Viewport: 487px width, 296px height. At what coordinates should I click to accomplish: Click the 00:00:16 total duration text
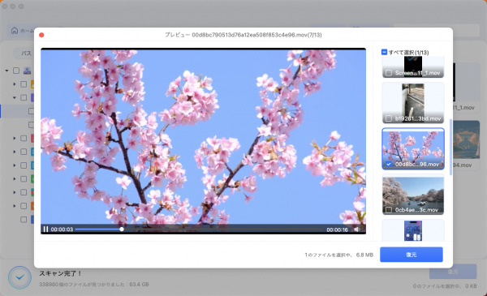(x=337, y=230)
